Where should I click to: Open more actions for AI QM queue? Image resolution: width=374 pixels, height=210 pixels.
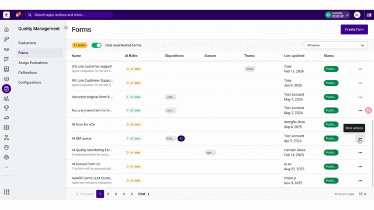pyautogui.click(x=360, y=139)
